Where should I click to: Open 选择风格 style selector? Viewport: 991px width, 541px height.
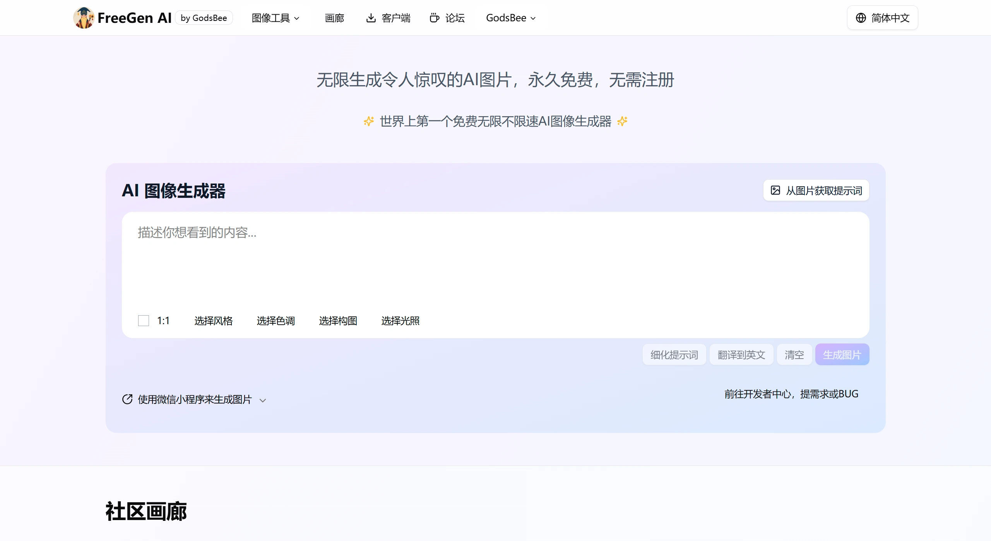213,321
